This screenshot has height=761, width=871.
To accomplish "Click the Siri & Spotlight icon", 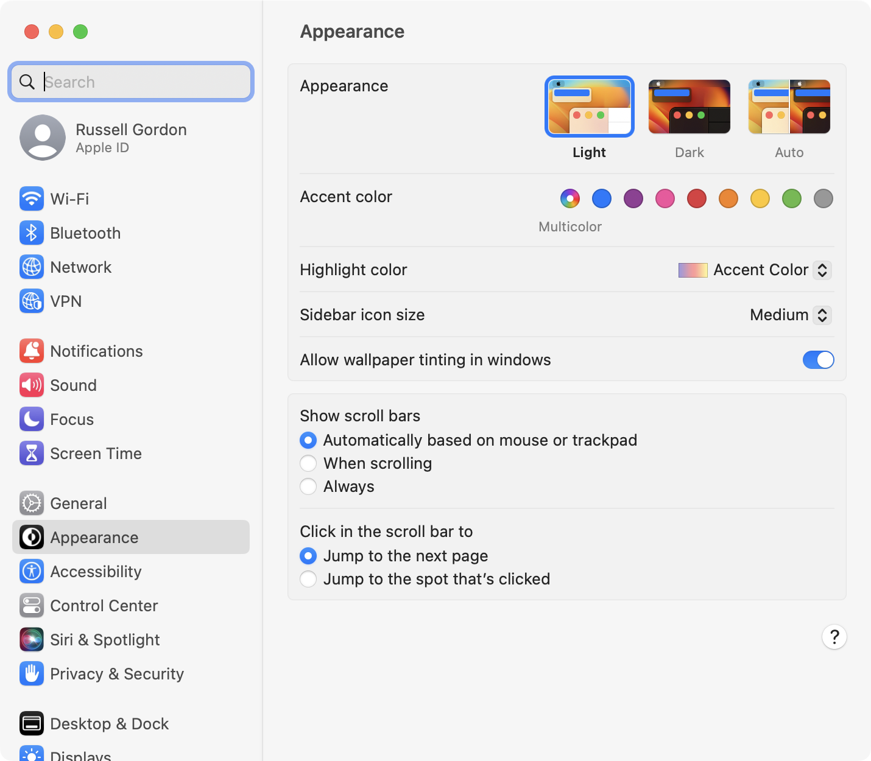I will pyautogui.click(x=32, y=640).
